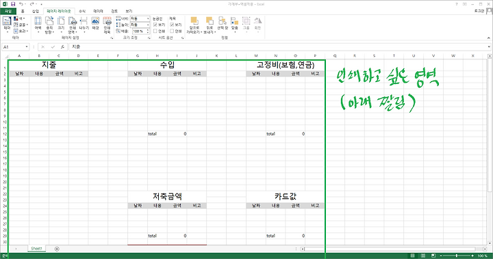
Task: Select the 저축금액 title cell
Action: pos(167,197)
